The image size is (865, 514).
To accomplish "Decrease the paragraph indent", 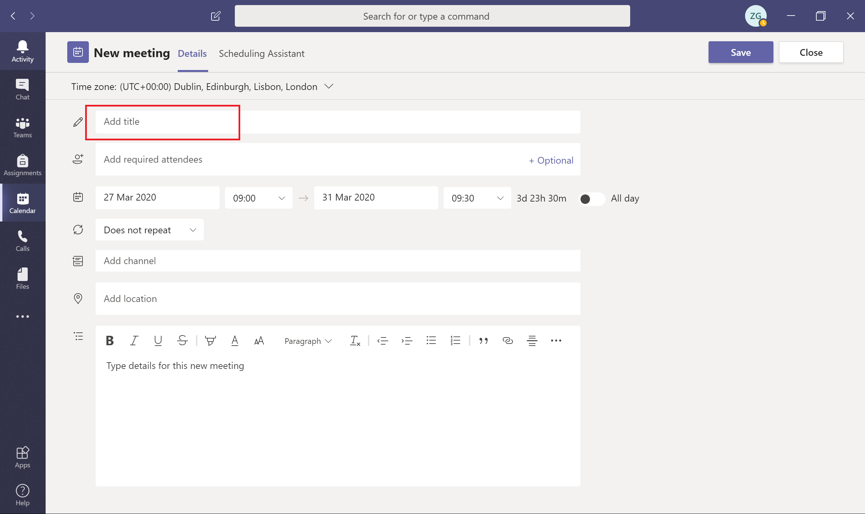I will (x=383, y=341).
